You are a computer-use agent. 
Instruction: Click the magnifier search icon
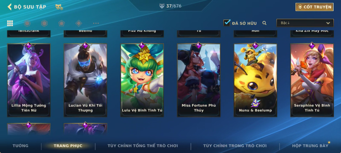tap(264, 23)
